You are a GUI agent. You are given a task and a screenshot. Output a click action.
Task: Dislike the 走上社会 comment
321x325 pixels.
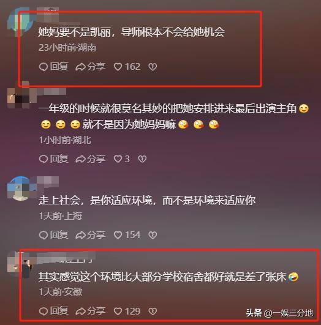tap(153, 235)
